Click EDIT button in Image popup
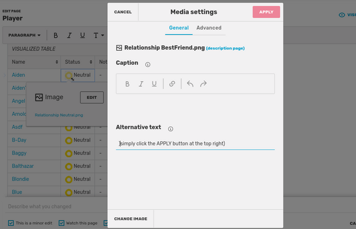This screenshot has height=229, width=356. [92, 97]
